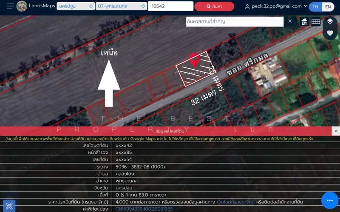Expand the peck.32.pp@gmail.com account menu
The width and height of the screenshot is (340, 212).
(x=276, y=6)
